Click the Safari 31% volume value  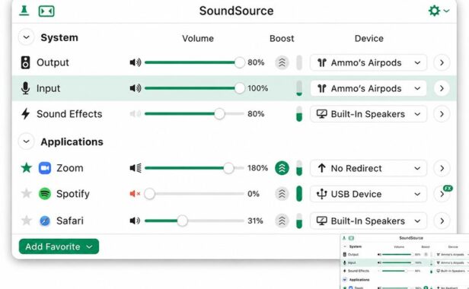pyautogui.click(x=255, y=221)
